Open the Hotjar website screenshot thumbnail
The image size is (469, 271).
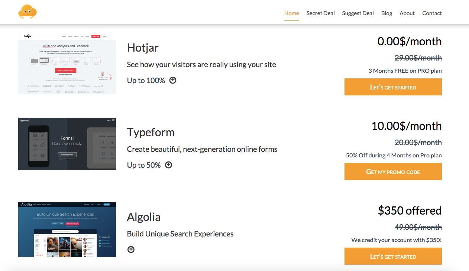67,63
